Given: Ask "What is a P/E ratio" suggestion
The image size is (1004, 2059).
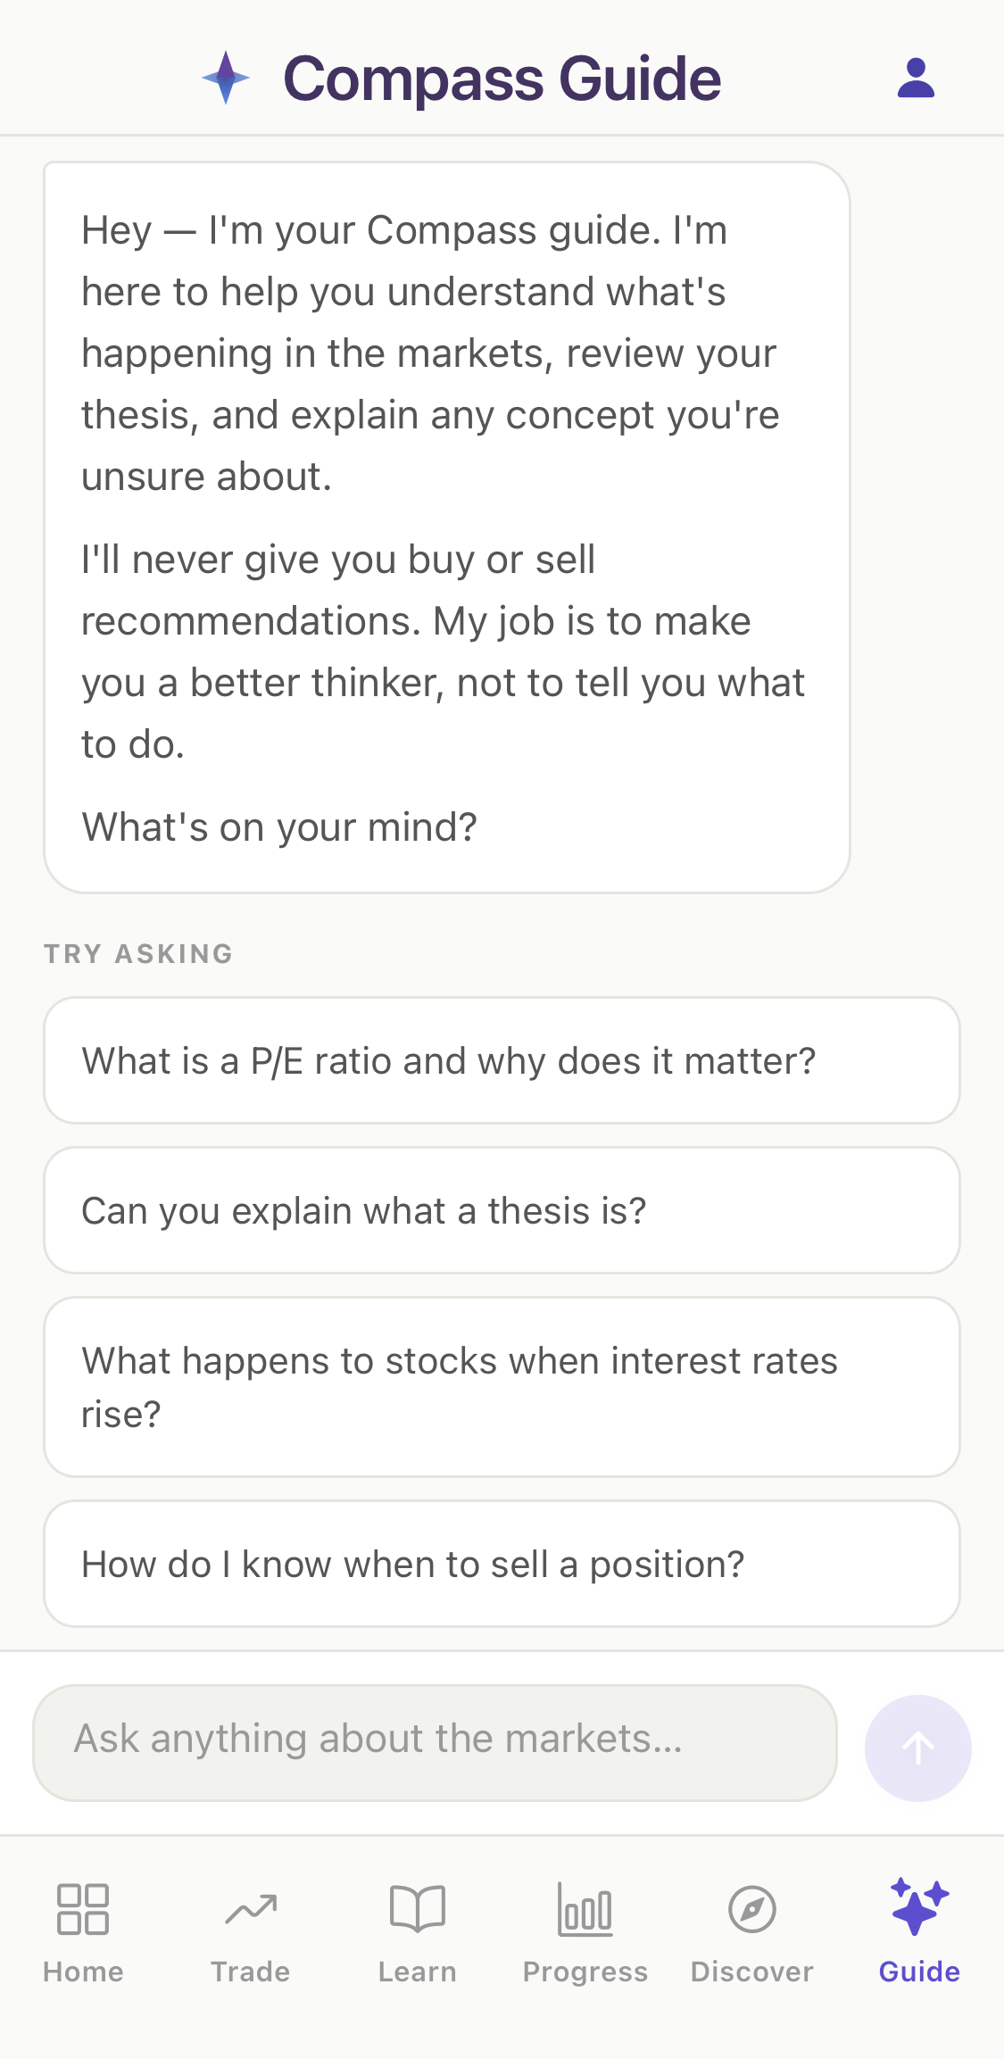Looking at the screenshot, I should (x=502, y=1060).
